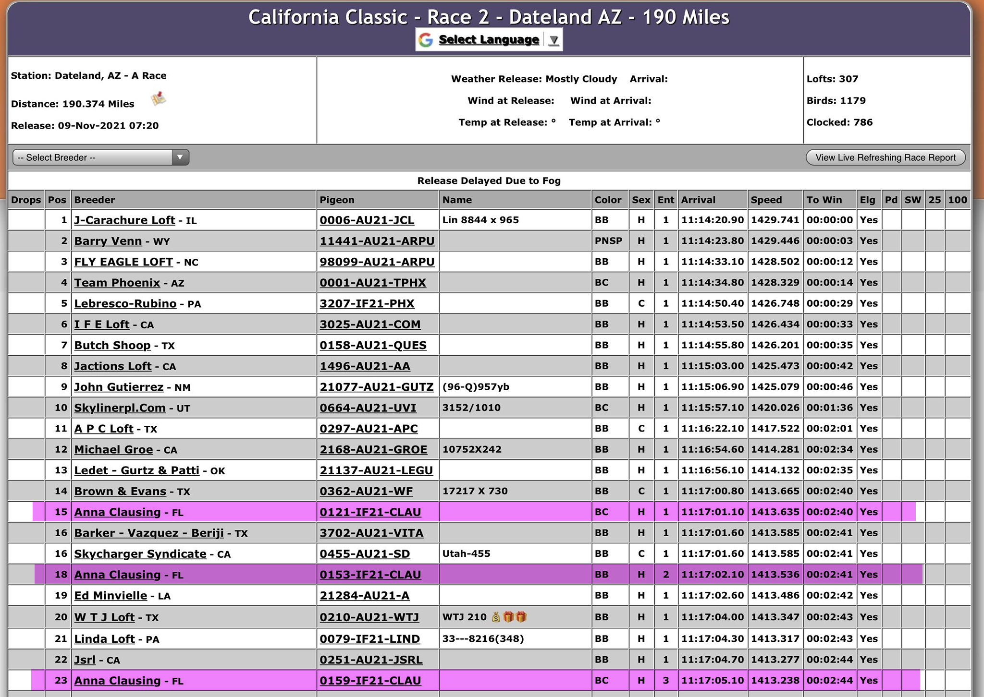Click the Drops column header
Screen dimensions: 984x697
(x=26, y=200)
